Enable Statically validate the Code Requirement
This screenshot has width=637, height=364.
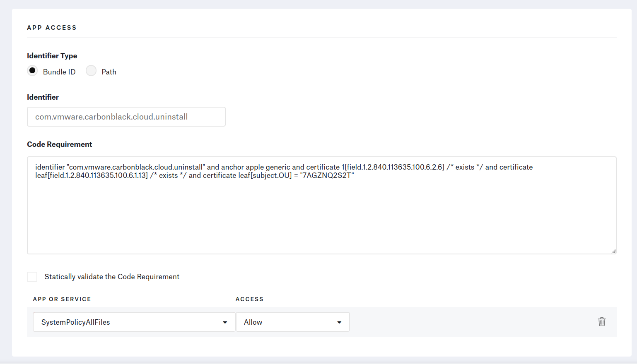pyautogui.click(x=32, y=277)
